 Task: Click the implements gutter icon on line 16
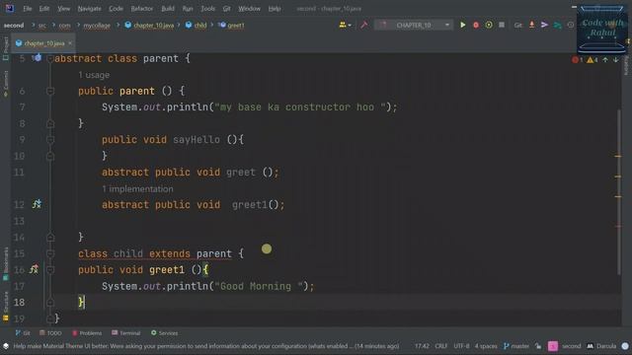point(34,269)
